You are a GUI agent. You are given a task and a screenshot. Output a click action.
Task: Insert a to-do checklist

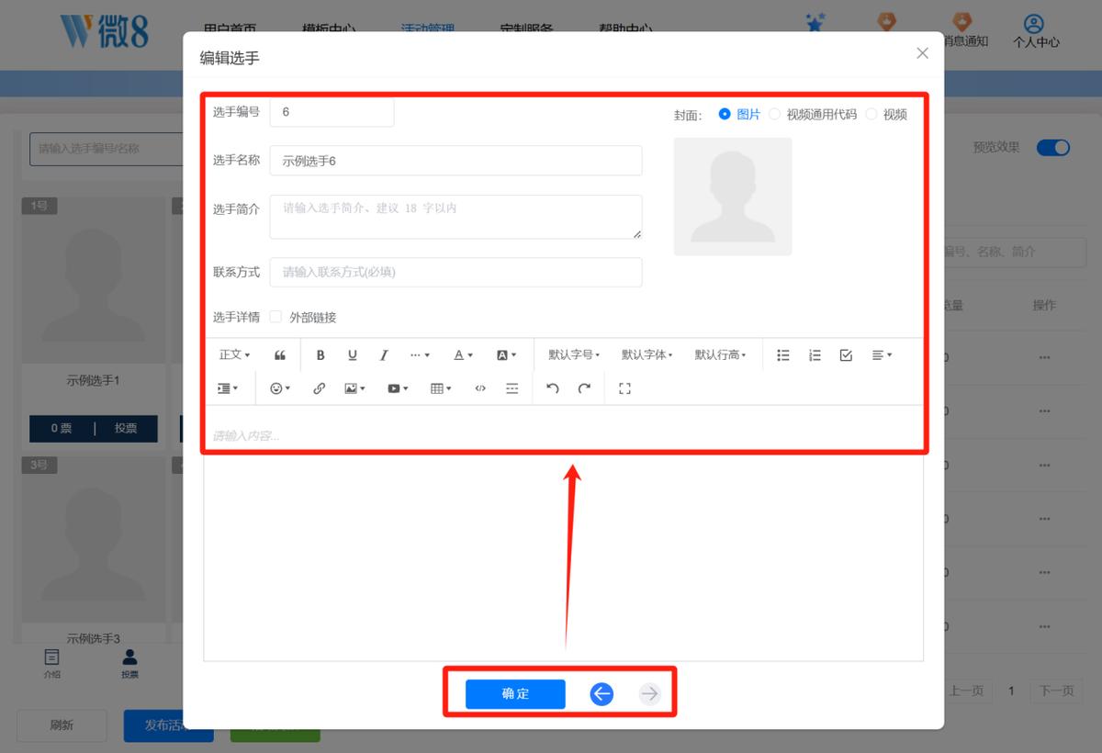click(846, 355)
